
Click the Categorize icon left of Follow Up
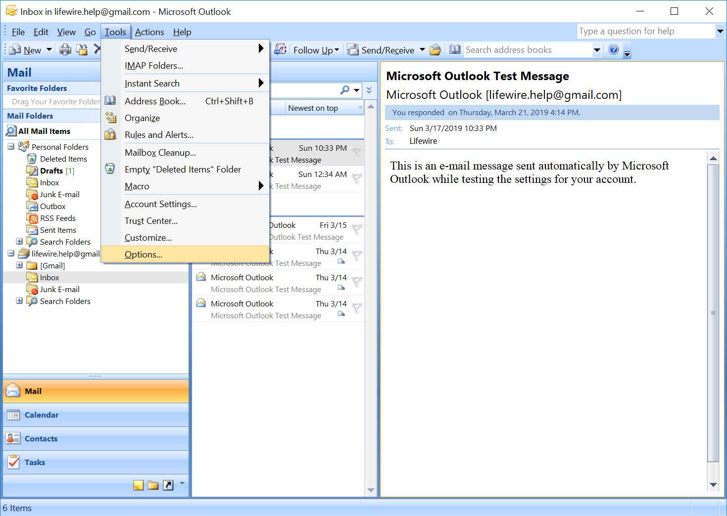[x=281, y=49]
